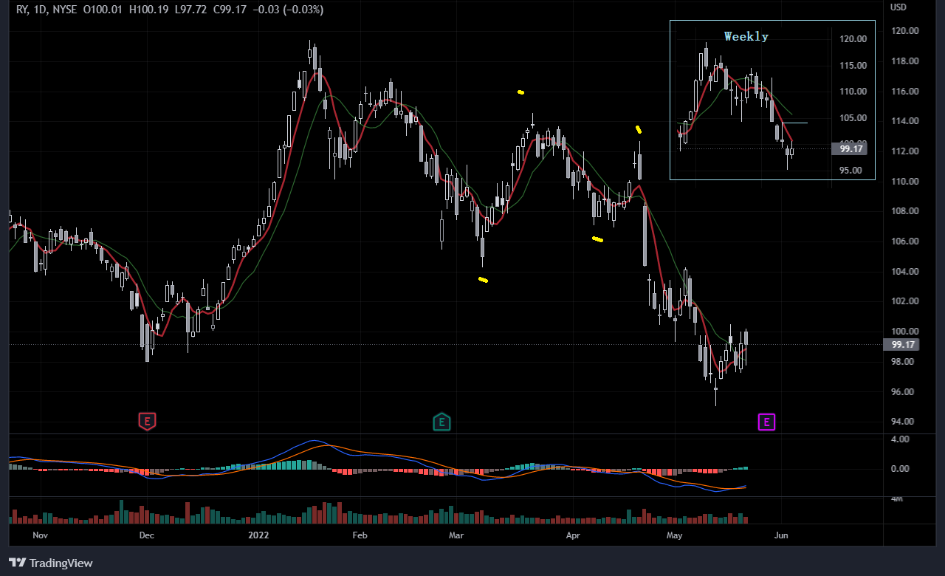Click the Jun label on time axis
The image size is (945, 576).
tap(781, 534)
